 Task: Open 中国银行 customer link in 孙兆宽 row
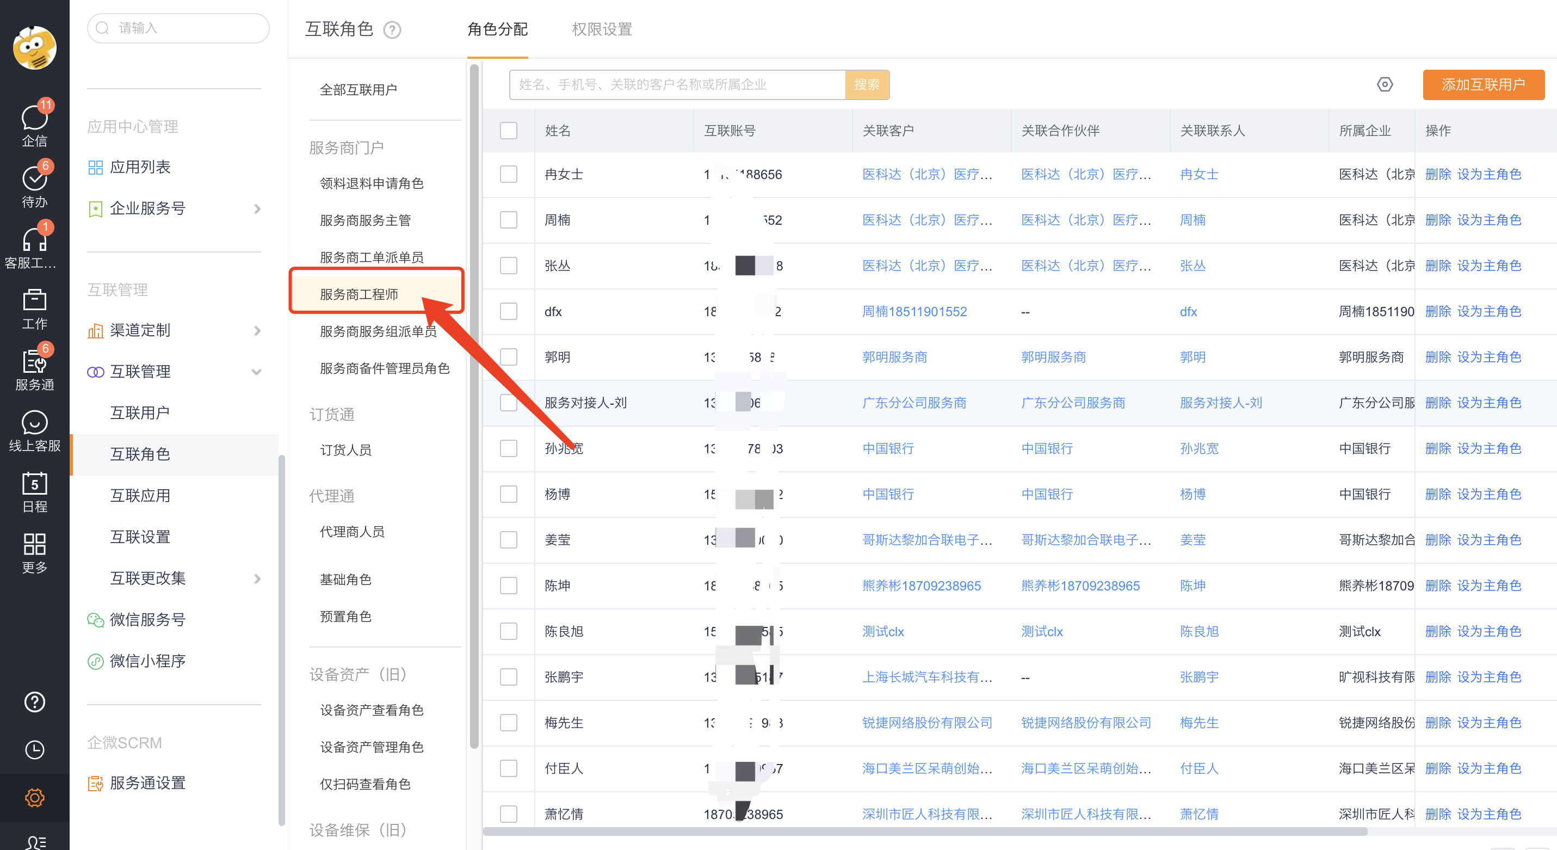click(x=888, y=448)
